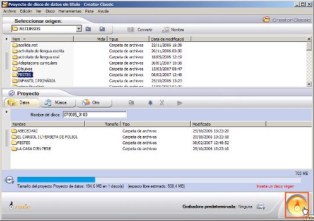This screenshot has height=221, width=314.
Task: Sort source list by Mida column
Action: pyautogui.click(x=91, y=39)
